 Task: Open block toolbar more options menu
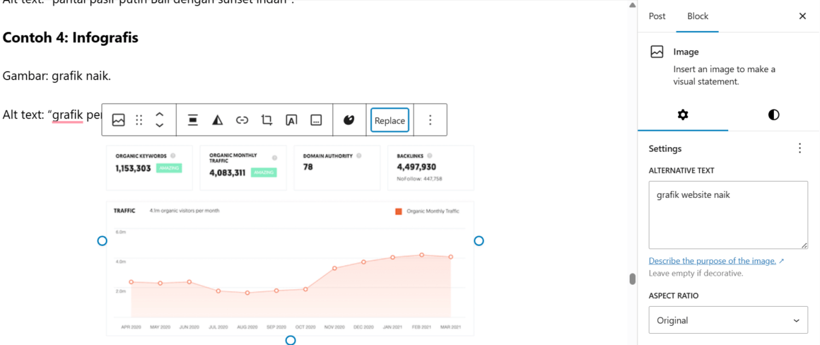(430, 120)
